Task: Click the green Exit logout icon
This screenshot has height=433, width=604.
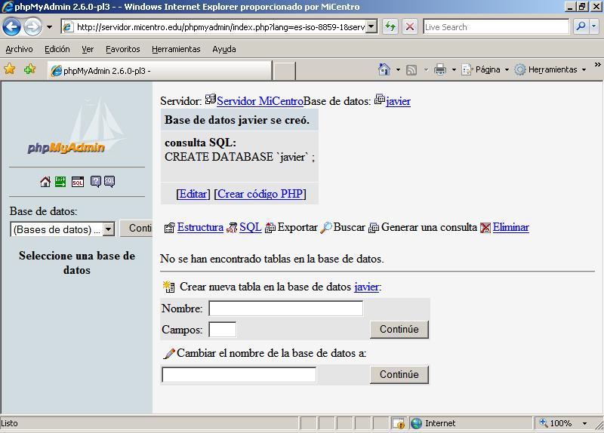Action: click(60, 182)
